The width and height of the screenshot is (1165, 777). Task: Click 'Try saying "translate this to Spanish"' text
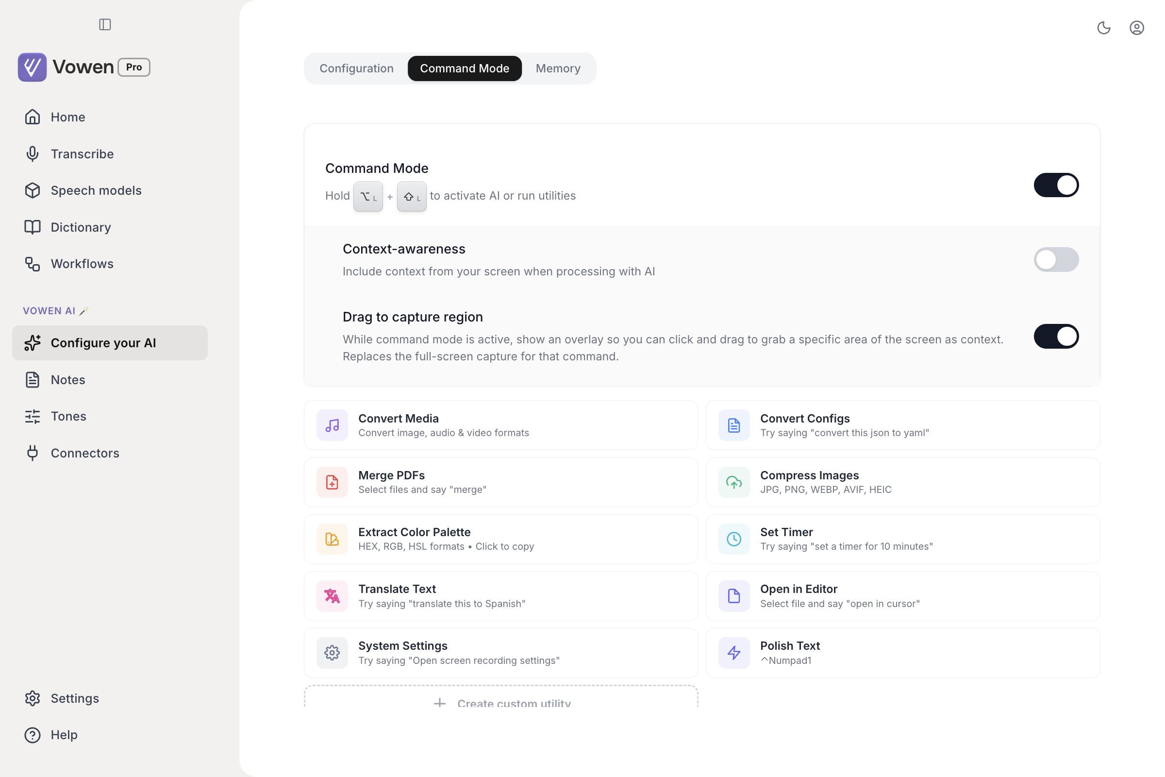(x=442, y=604)
